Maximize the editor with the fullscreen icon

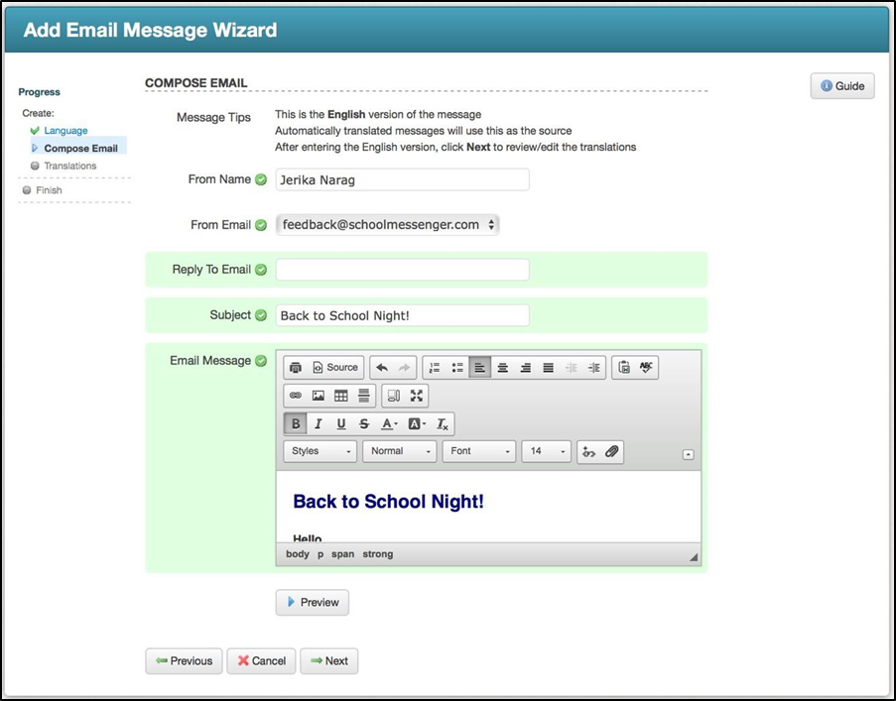(417, 396)
